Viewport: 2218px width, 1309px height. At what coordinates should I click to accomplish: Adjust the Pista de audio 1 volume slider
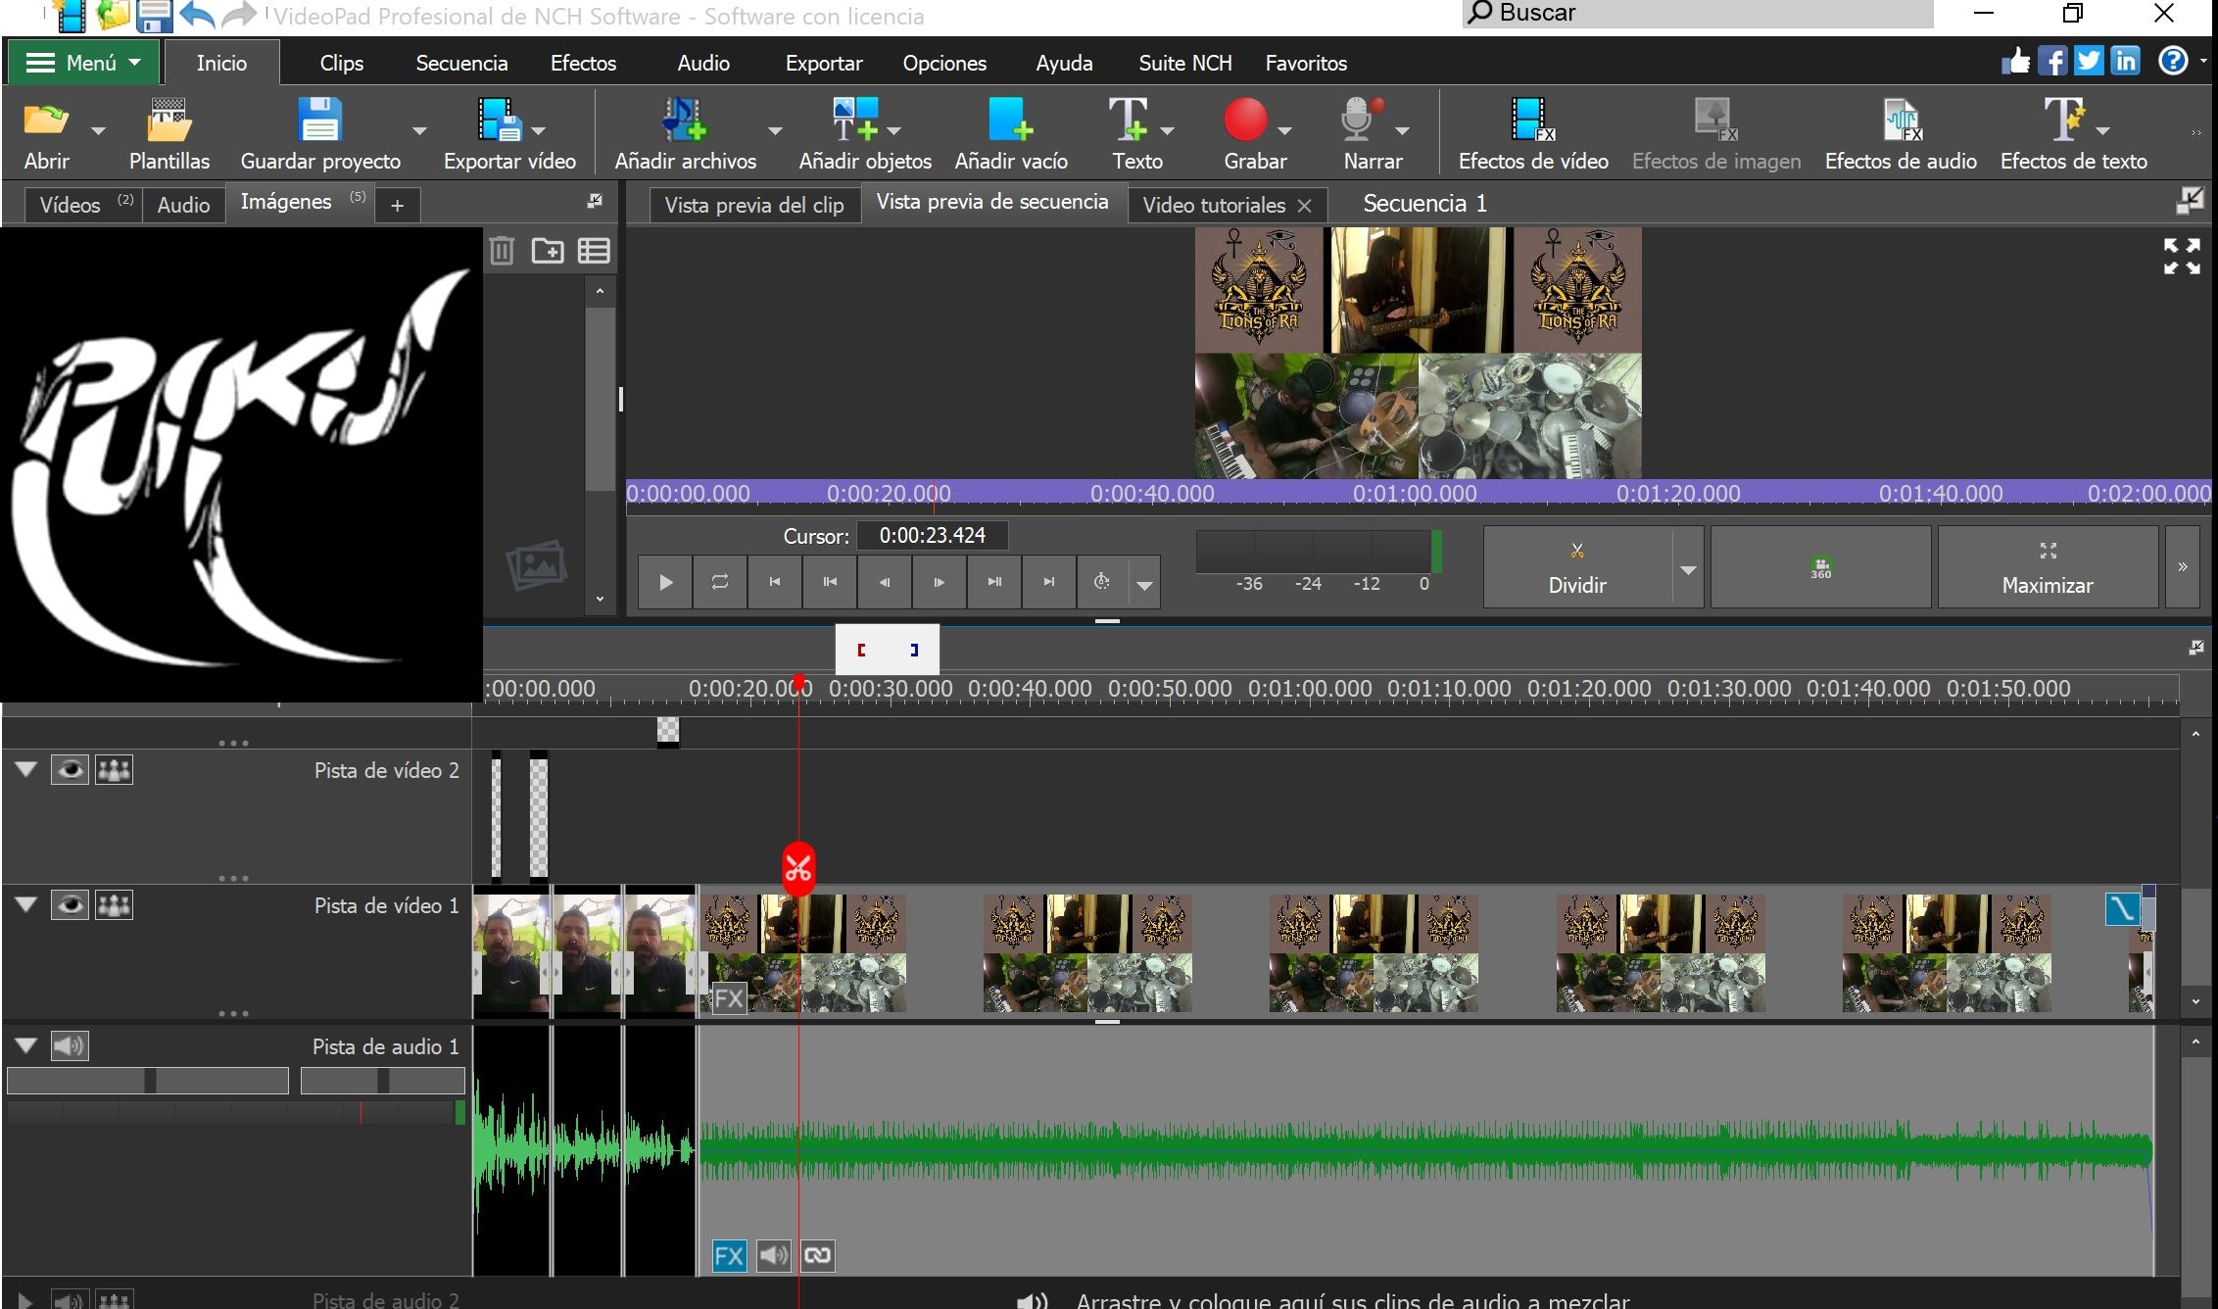pos(148,1081)
